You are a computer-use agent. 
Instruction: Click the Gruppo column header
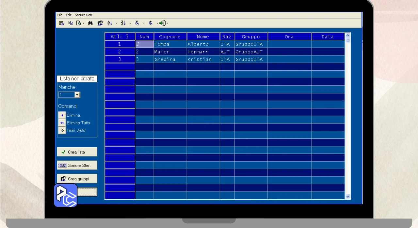point(251,36)
